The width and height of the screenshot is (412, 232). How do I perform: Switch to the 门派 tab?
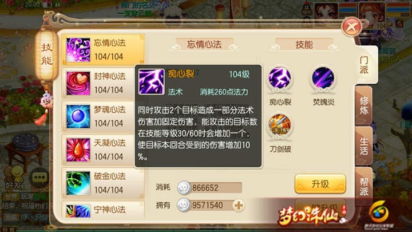tap(365, 65)
